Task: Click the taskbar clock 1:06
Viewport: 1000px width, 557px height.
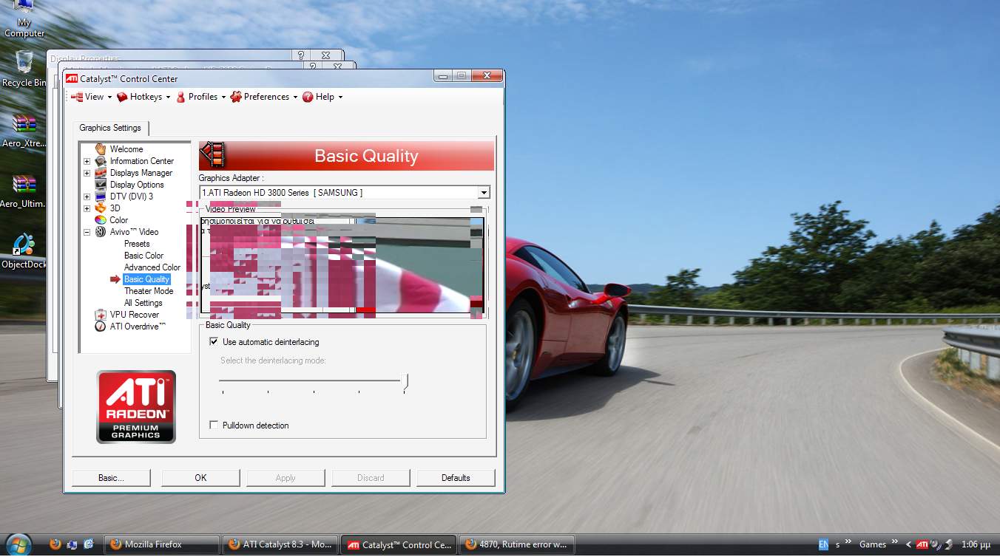Action: coord(976,544)
